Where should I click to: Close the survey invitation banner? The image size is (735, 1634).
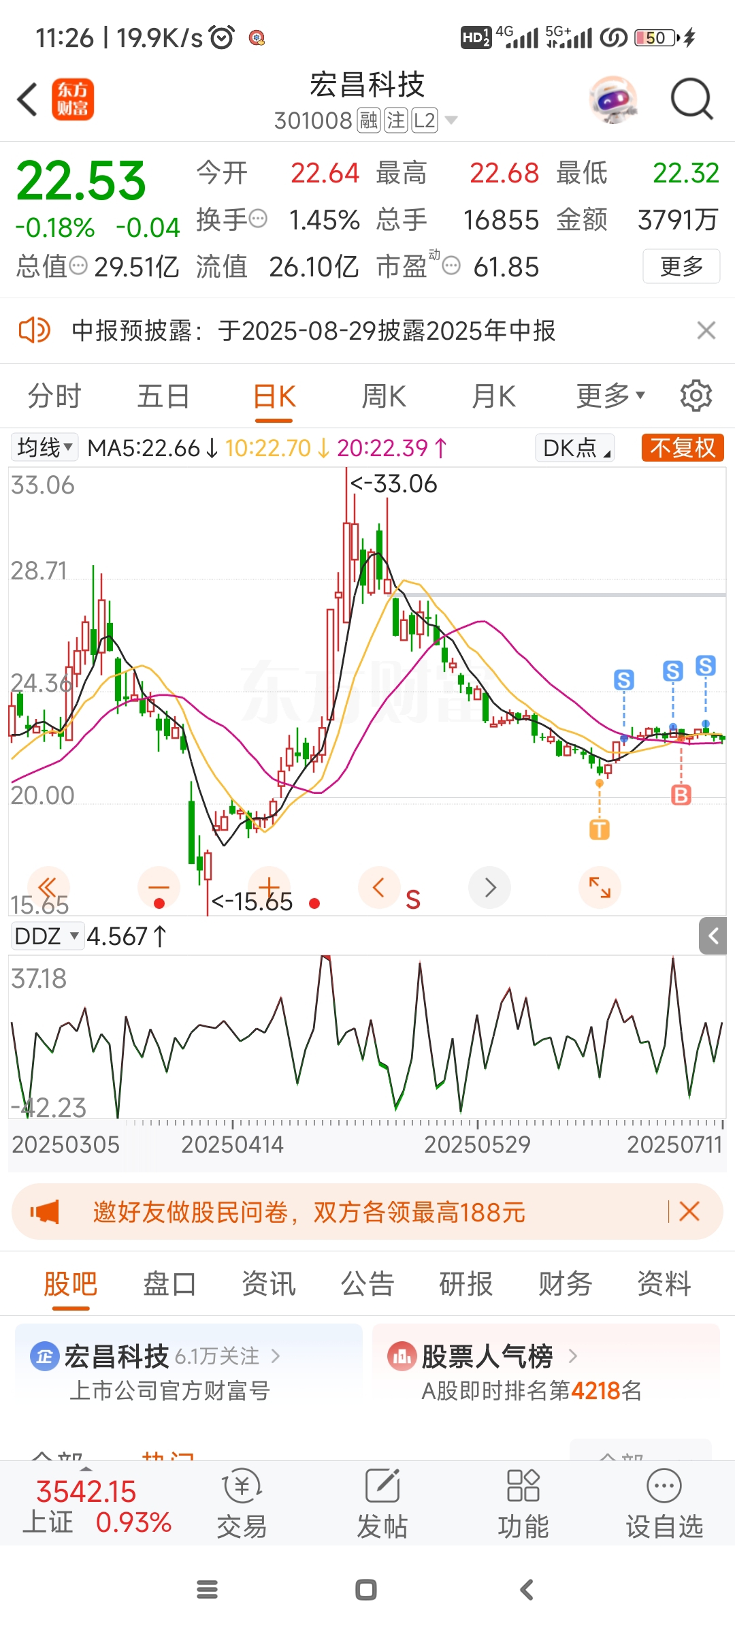[x=689, y=1211]
